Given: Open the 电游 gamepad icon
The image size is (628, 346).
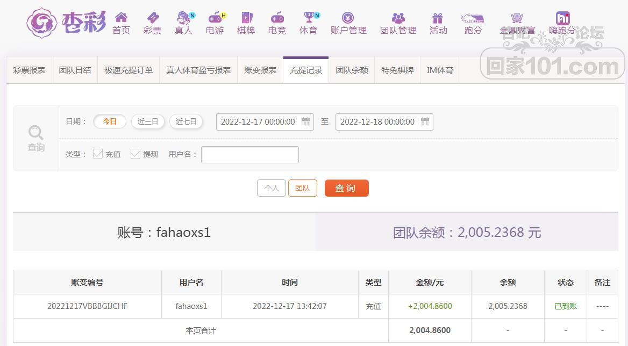Looking at the screenshot, I should tap(216, 17).
